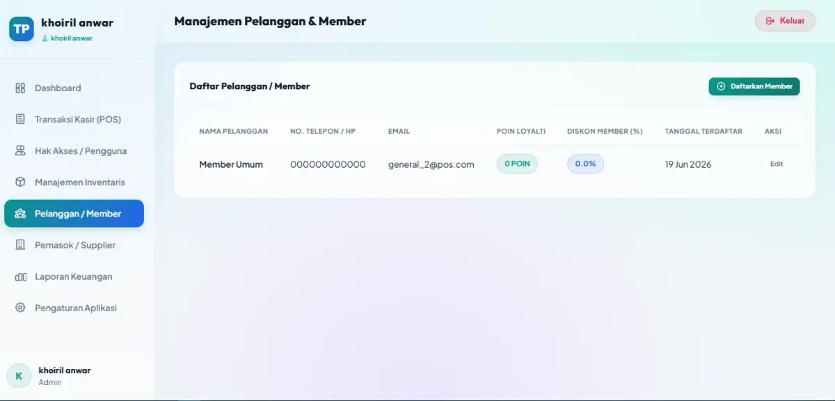Edit the Member Umum row
835x401 pixels.
(777, 164)
